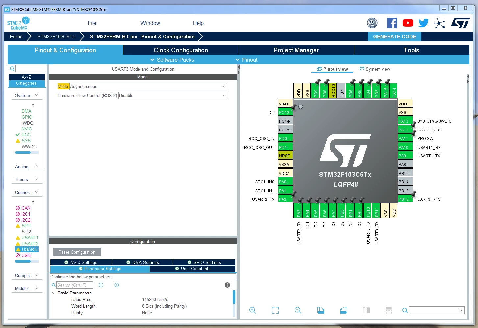Open the Facebook icon link
Screen dimensions: 478x328
(x=392, y=23)
